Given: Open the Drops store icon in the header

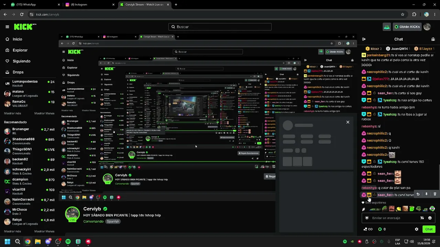Looking at the screenshot, I should pyautogui.click(x=387, y=27).
